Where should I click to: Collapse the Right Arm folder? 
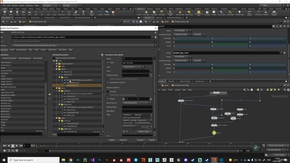click(59, 105)
